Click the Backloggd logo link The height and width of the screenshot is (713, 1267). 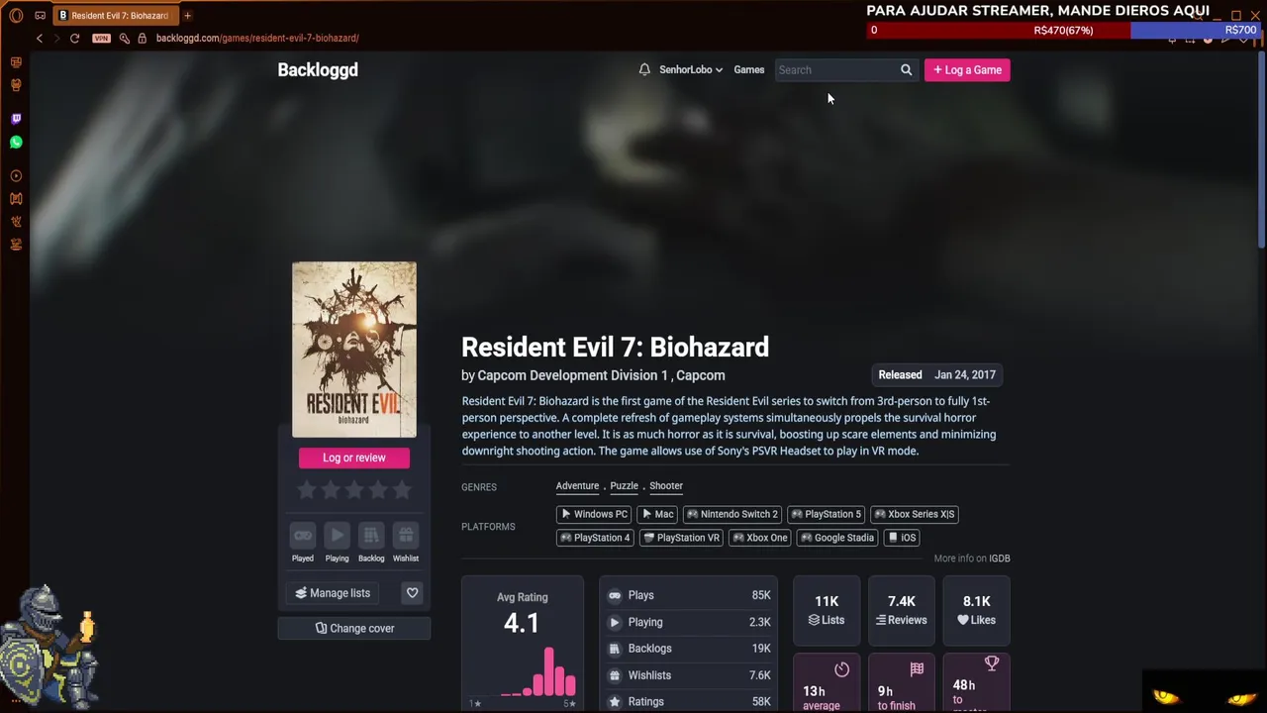318,69
